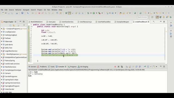Viewport: 174px width, 98px height.
Task: Click the web browser globe icon
Action: click(135, 13)
